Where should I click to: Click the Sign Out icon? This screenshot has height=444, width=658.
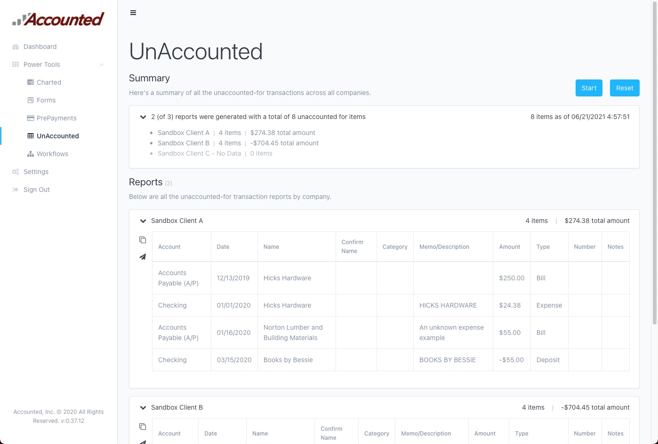(x=16, y=190)
